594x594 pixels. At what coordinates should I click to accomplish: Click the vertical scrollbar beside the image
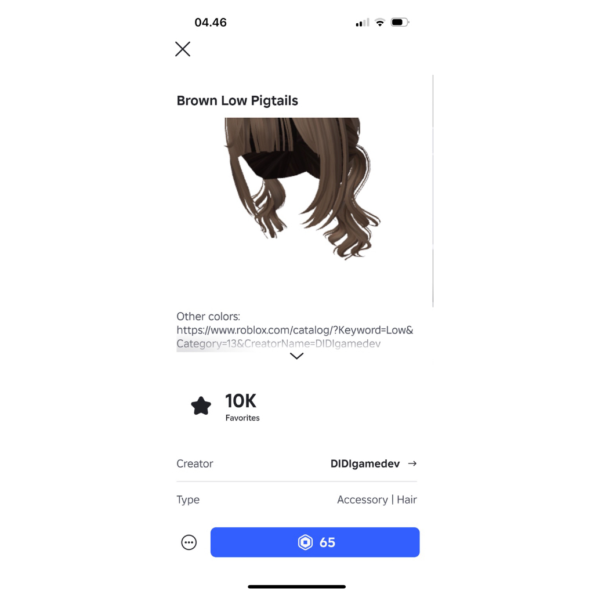point(433,191)
